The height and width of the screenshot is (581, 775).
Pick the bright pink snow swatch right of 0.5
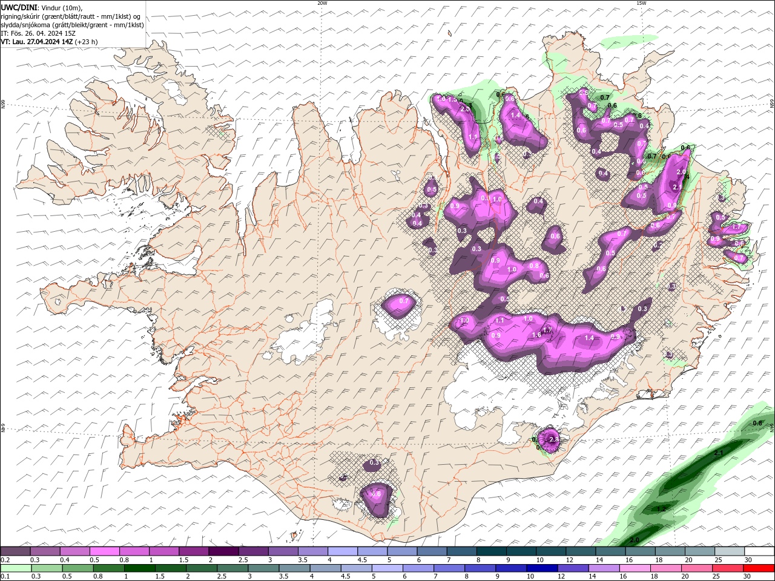click(x=104, y=551)
